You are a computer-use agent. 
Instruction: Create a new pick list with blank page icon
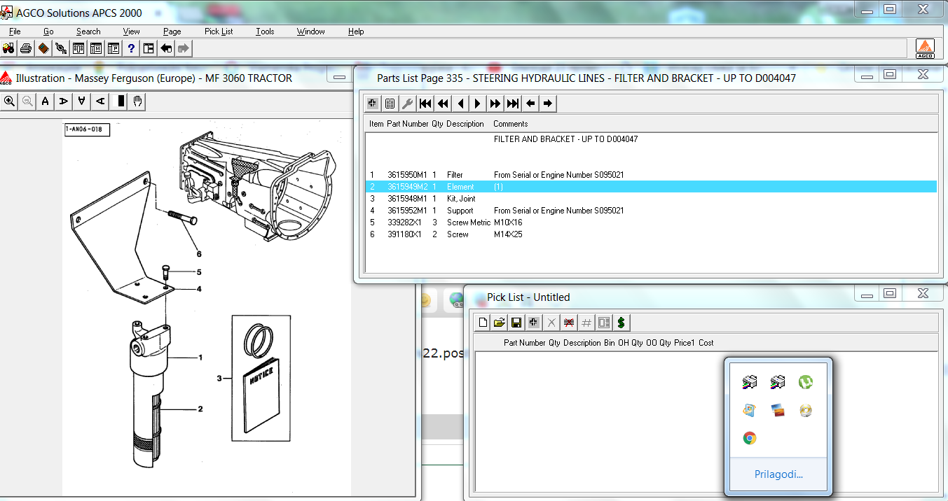[482, 323]
